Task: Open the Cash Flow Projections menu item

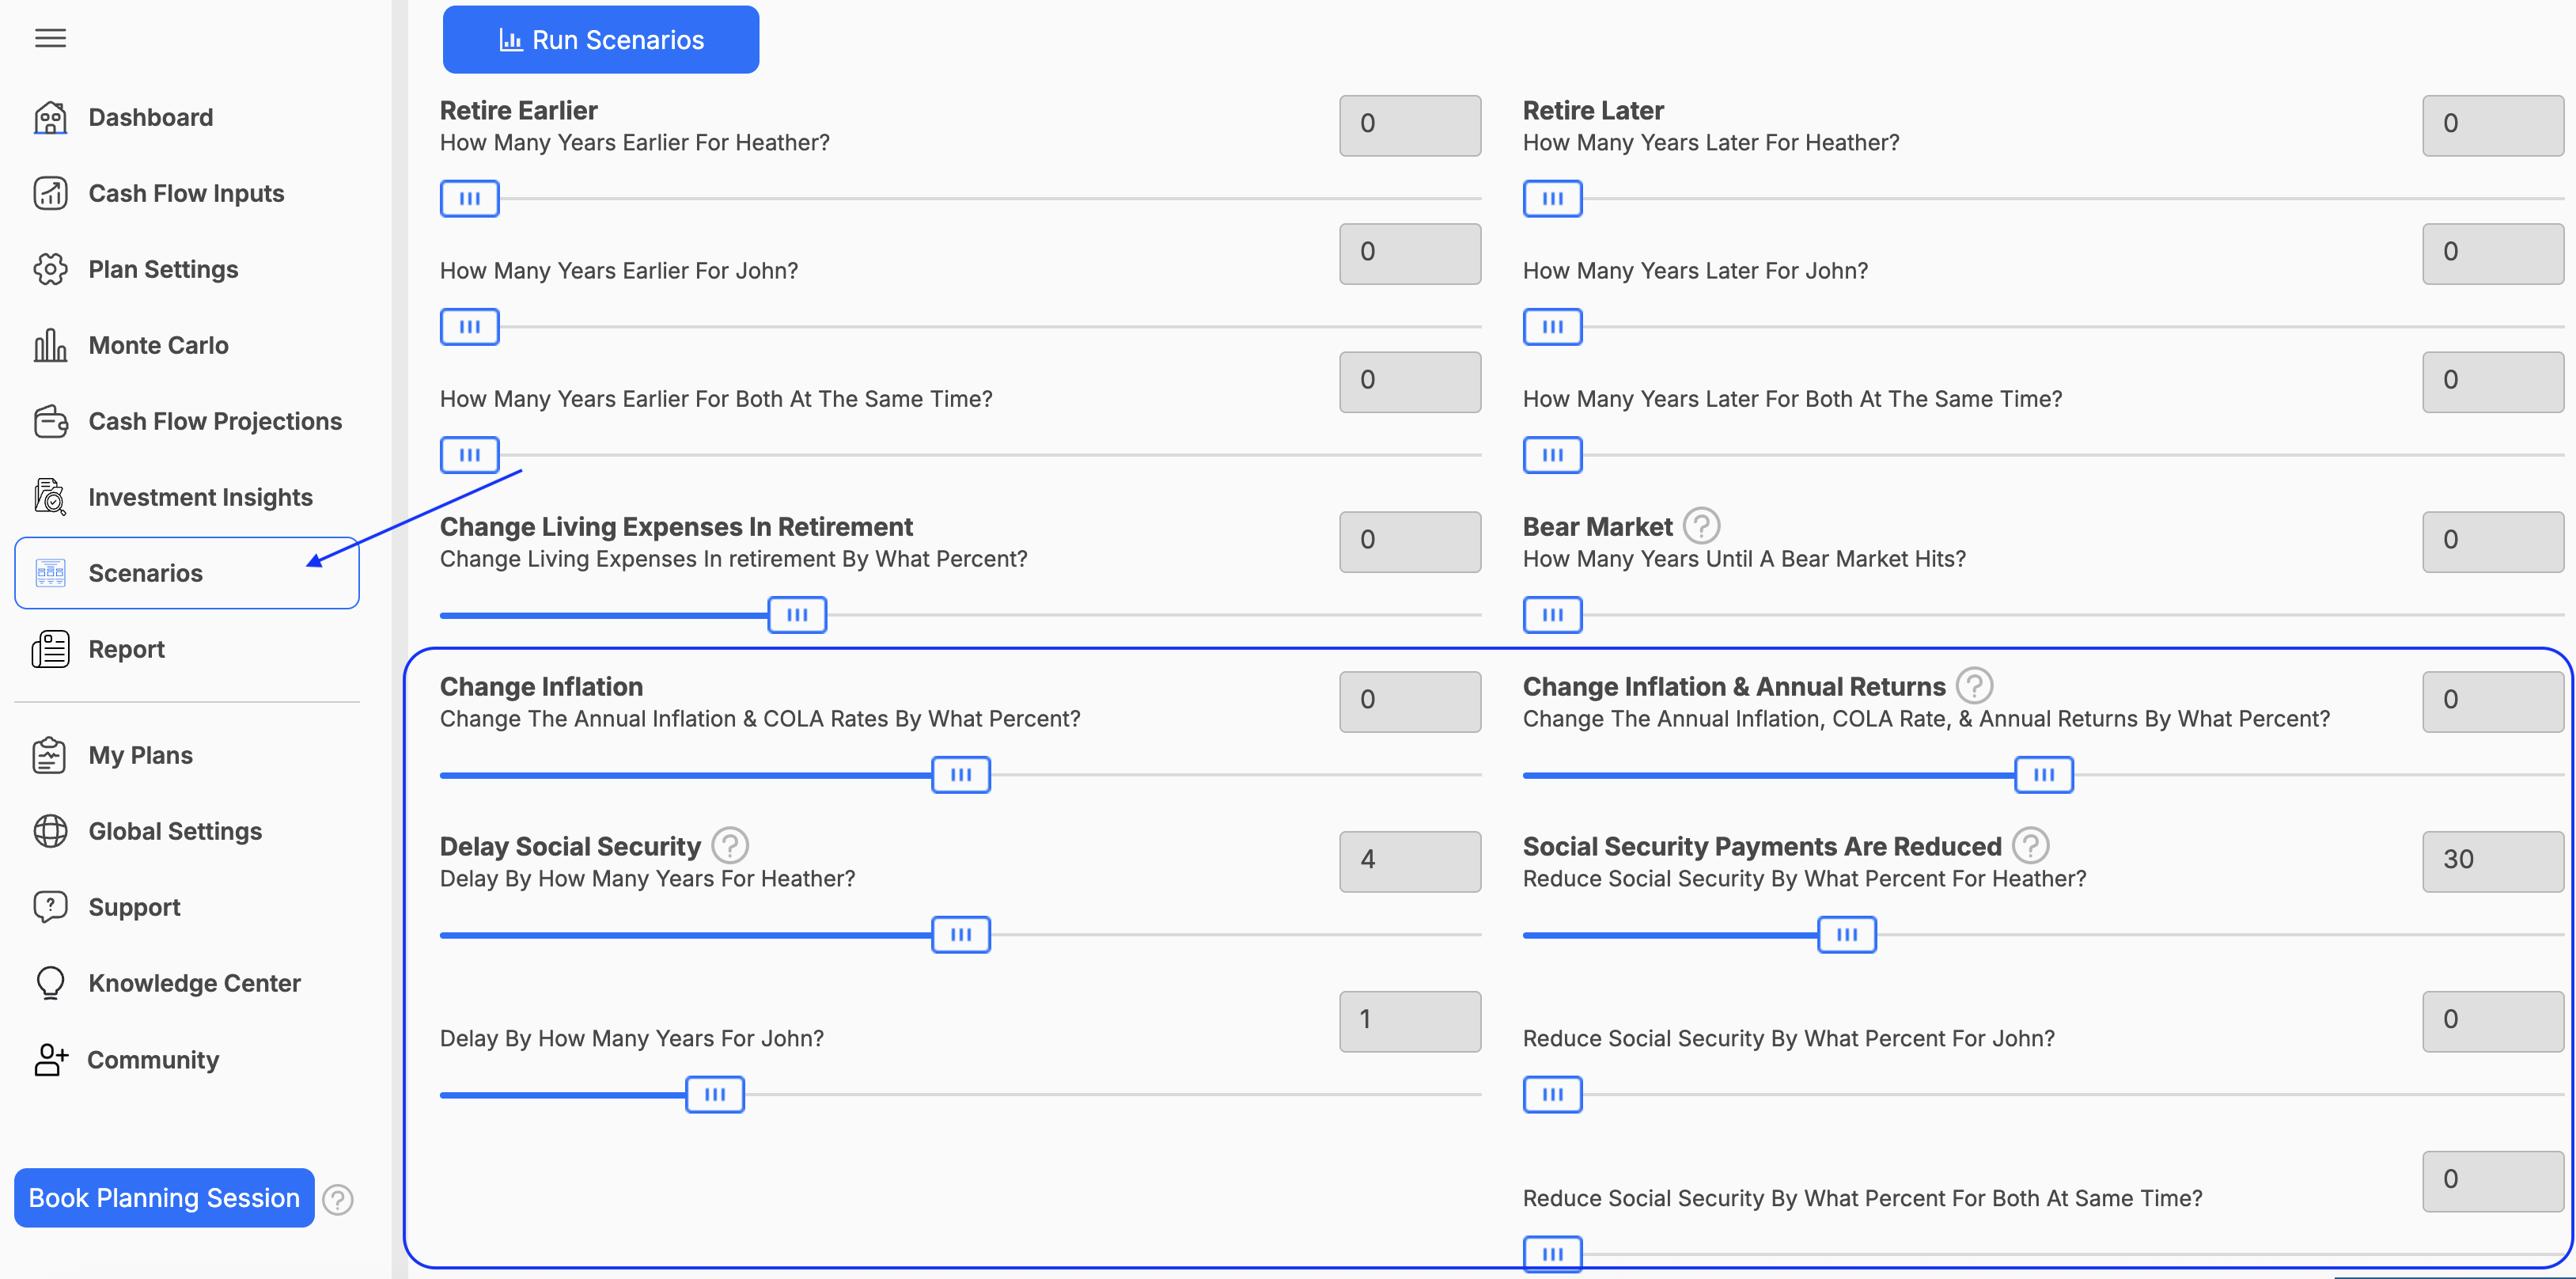Action: tap(214, 421)
